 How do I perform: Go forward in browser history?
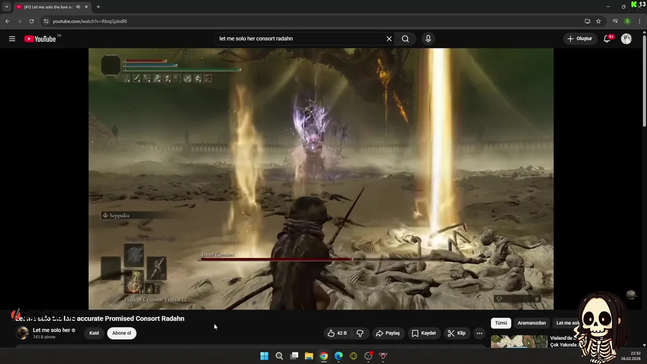19,21
